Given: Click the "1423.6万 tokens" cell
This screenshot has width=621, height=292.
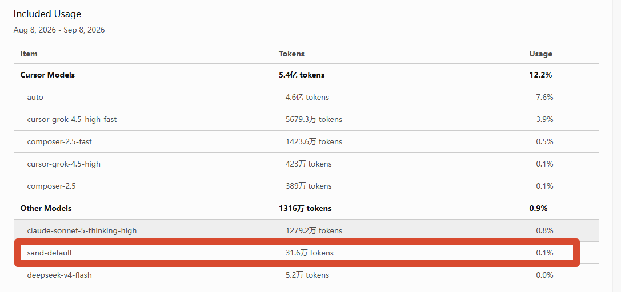Looking at the screenshot, I should 314,141.
